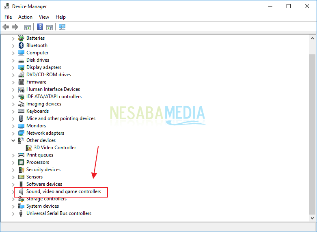Click the Monitors icon
This screenshot has height=232, width=317.
21,126
